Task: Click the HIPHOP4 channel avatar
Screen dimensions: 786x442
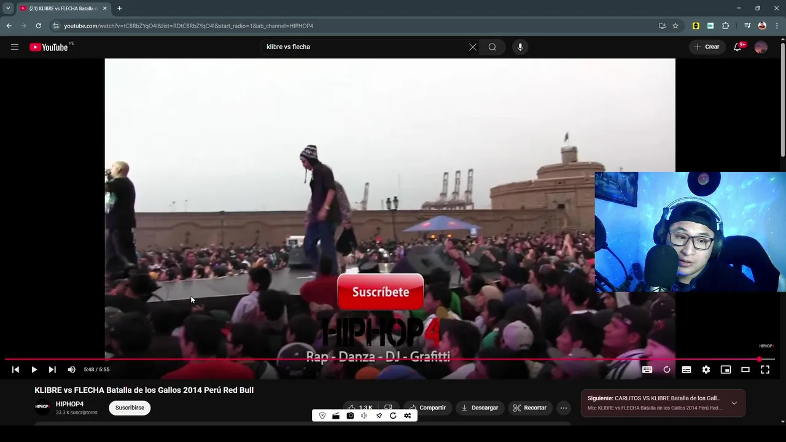Action: (42, 408)
